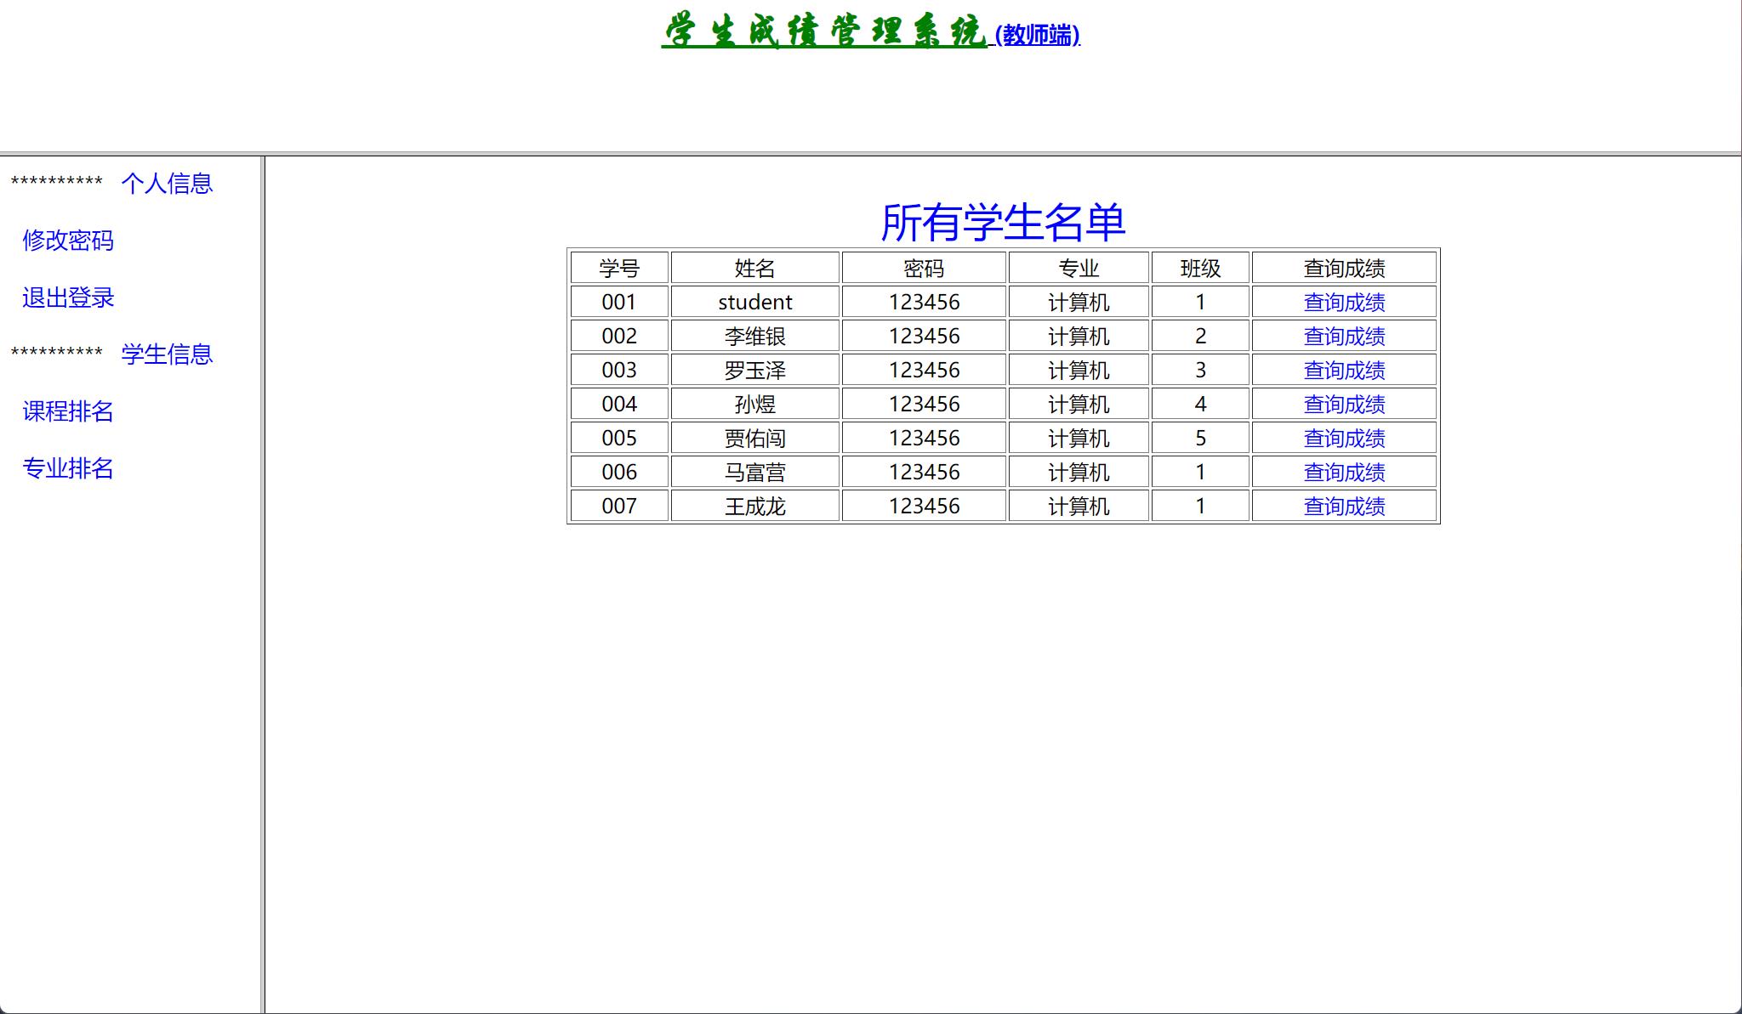The width and height of the screenshot is (1742, 1014).
Task: Open 修改密码 in the sidebar
Action: click(x=68, y=241)
